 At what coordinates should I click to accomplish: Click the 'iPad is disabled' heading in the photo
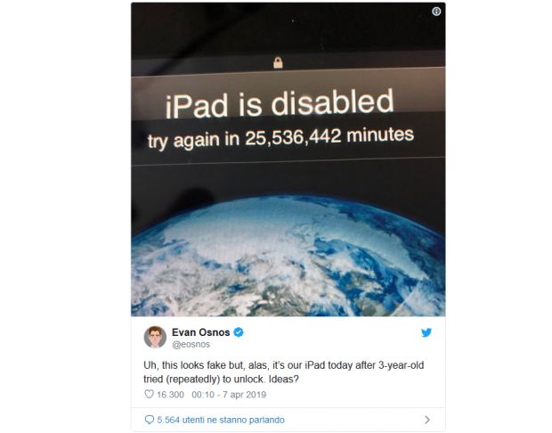pyautogui.click(x=280, y=102)
